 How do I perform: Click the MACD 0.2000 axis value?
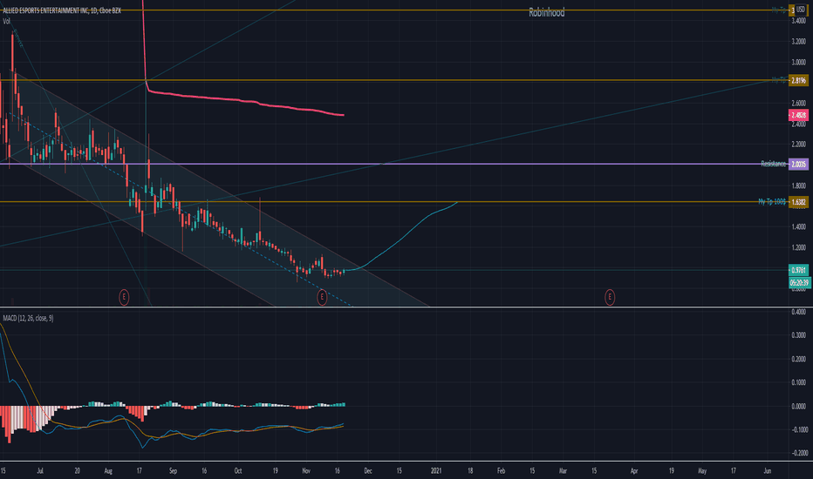point(799,359)
